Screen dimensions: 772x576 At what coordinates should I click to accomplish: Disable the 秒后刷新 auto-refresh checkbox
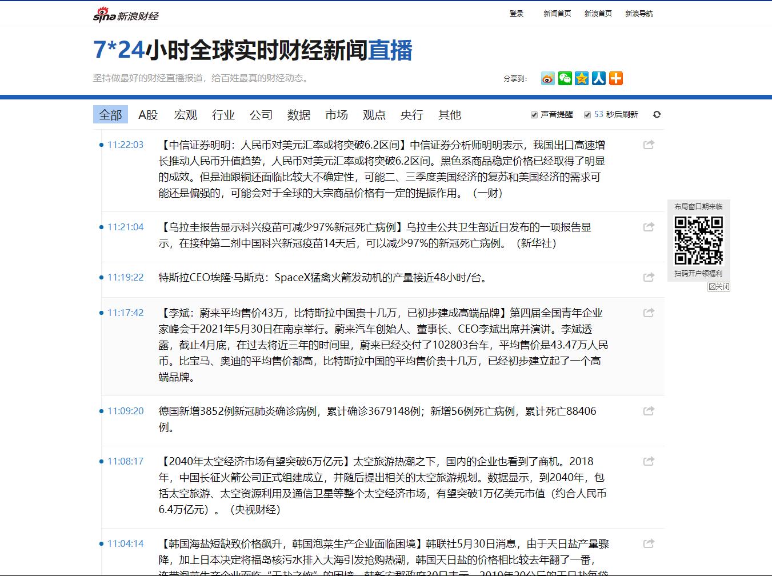(x=587, y=115)
